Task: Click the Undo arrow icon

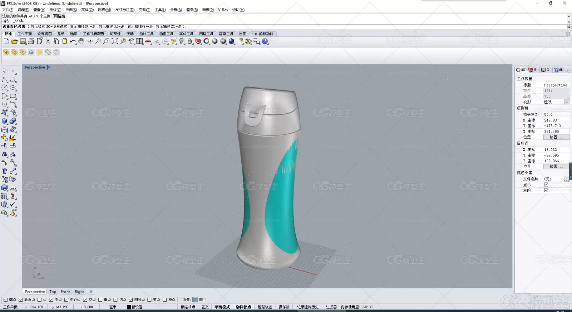Action: pos(73,41)
